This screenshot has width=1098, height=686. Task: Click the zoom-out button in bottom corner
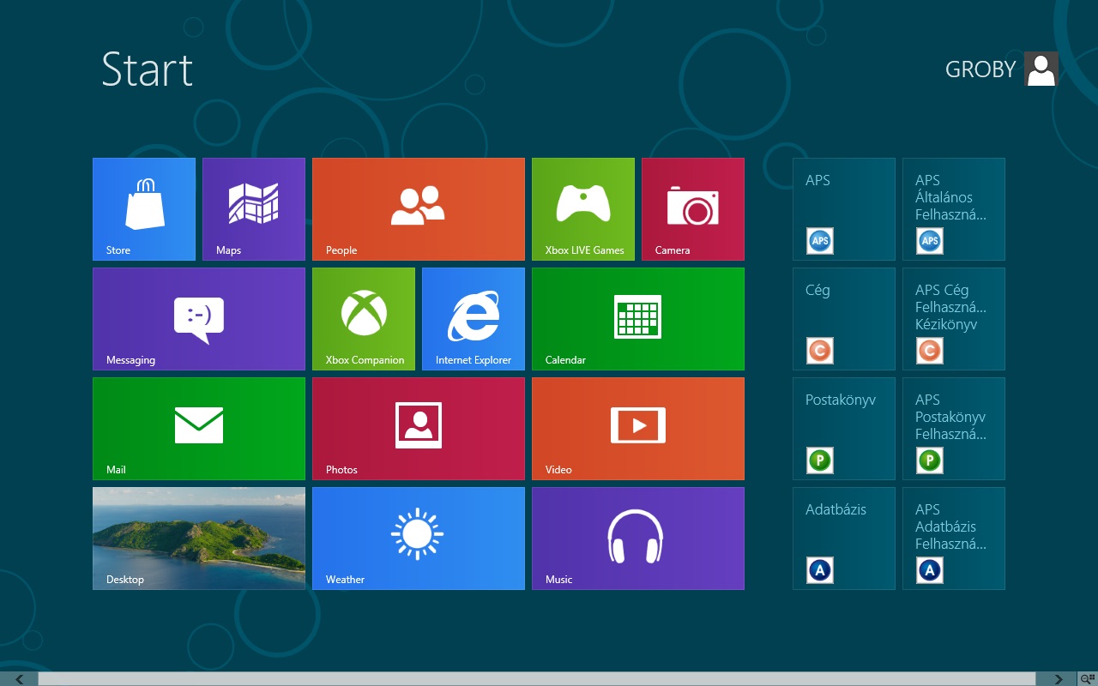click(1088, 679)
